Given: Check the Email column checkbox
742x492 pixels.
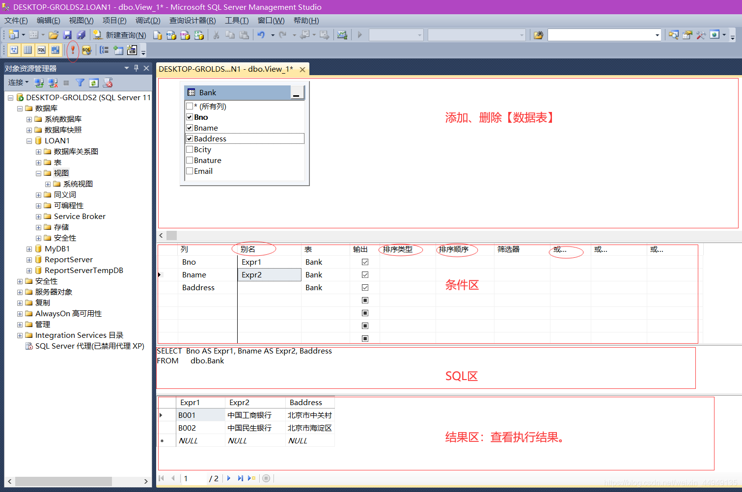Looking at the screenshot, I should pyautogui.click(x=190, y=171).
